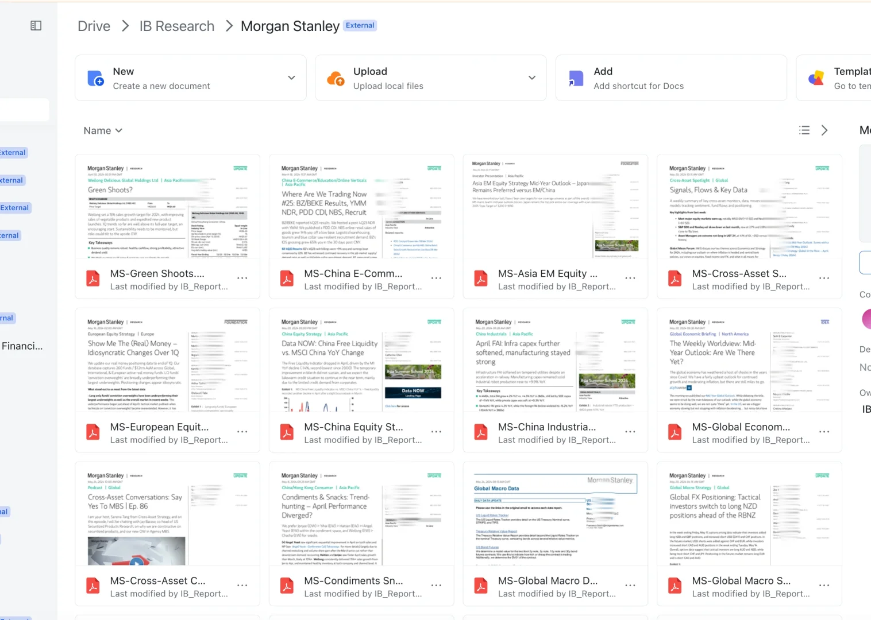This screenshot has height=620, width=871.
Task: Click the Upload local files button
Action: tap(431, 78)
